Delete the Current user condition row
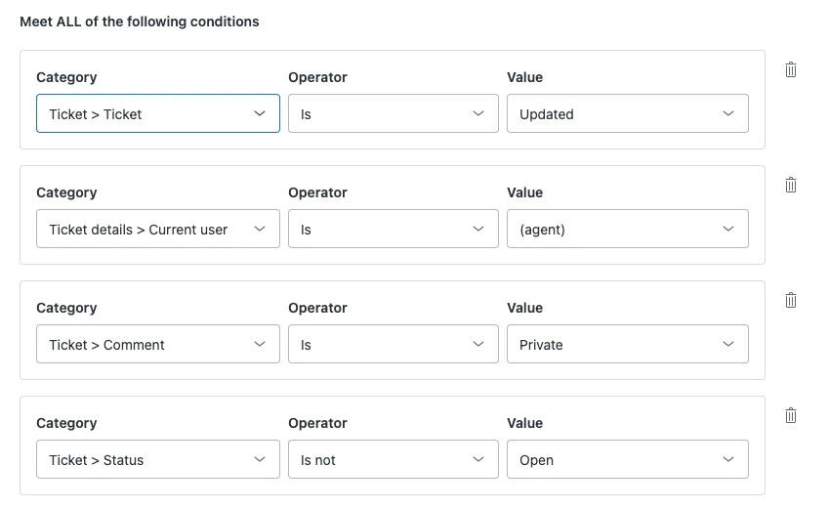 point(791,185)
